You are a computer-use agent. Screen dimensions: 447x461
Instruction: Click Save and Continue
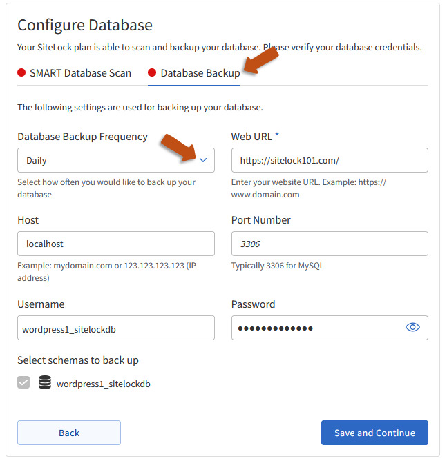point(374,433)
